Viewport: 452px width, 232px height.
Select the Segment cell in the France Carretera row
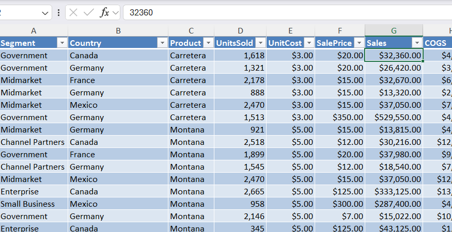34,80
